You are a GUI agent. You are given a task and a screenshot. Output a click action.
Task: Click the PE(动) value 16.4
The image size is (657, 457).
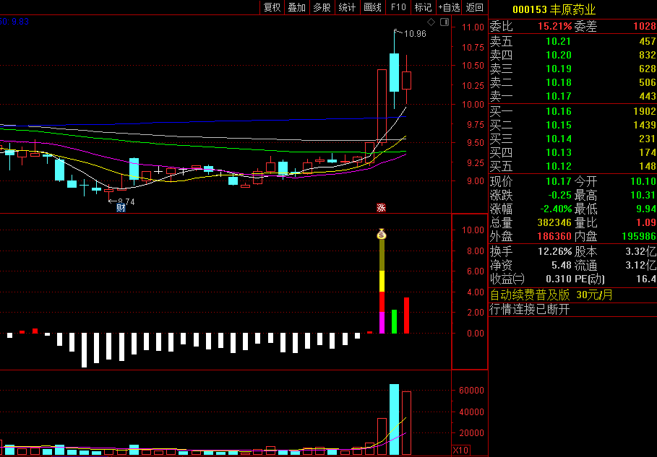pyautogui.click(x=647, y=279)
